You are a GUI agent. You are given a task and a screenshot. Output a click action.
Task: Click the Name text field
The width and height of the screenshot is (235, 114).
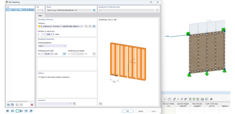[x=69, y=10]
